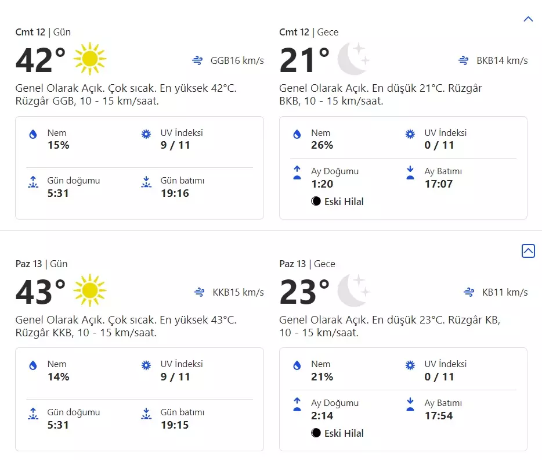Click the moonrise icon next to 1:20
Image resolution: width=542 pixels, height=460 pixels.
[297, 172]
